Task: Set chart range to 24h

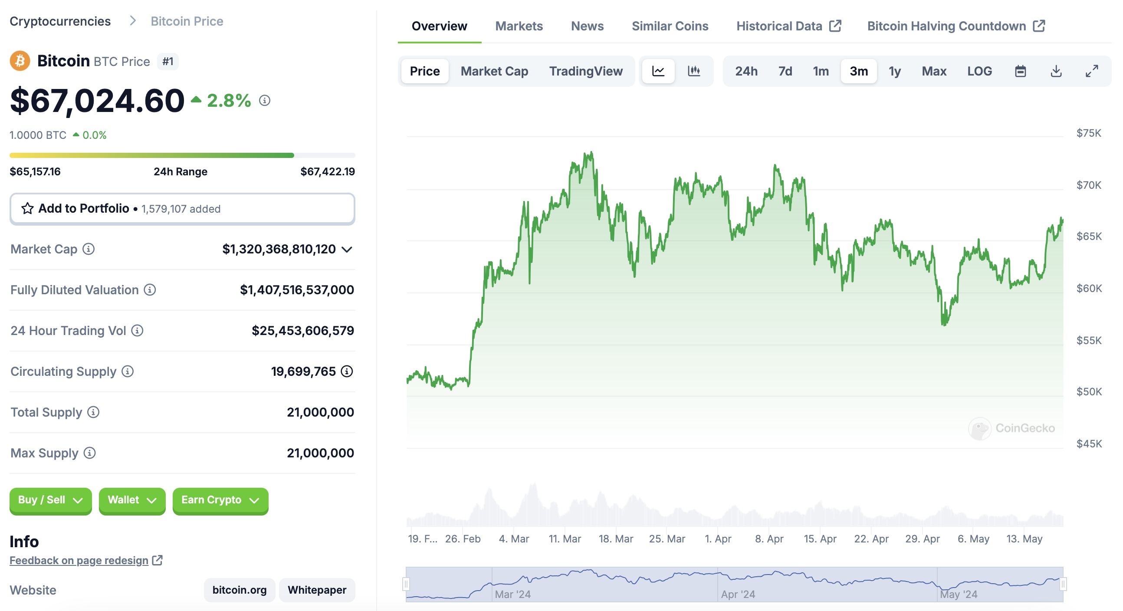Action: pos(746,71)
